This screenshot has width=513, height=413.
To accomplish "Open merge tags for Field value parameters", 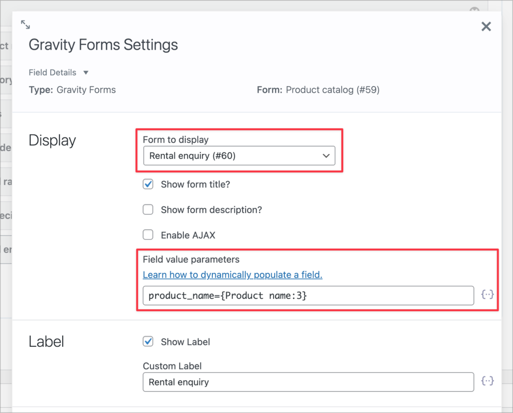I will point(487,295).
